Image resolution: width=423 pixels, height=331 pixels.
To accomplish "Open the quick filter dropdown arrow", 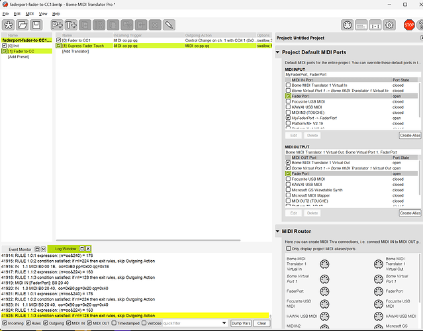I will point(224,323).
